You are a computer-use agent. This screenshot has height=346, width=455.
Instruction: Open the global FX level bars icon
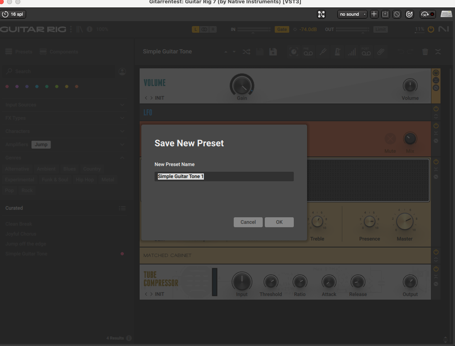pos(352,52)
